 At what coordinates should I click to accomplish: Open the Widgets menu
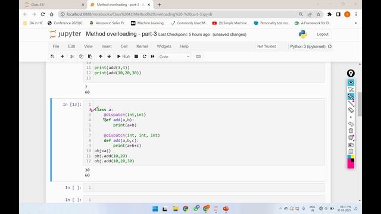pyautogui.click(x=164, y=46)
